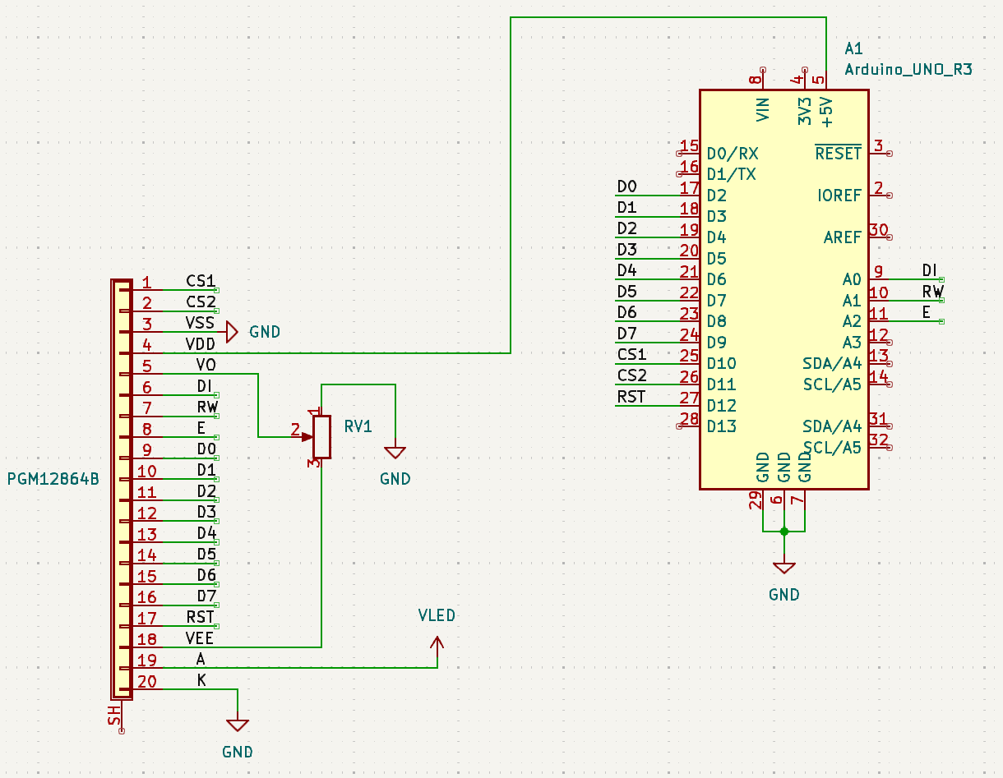Screen dimensions: 1003x778
Task: Select the RW net label at Arduino A1
Action: (x=931, y=292)
